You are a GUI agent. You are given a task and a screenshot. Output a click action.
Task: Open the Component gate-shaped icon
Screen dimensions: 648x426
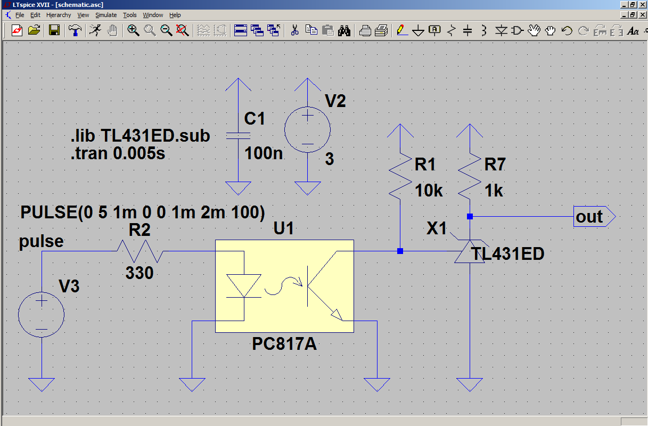tap(517, 31)
